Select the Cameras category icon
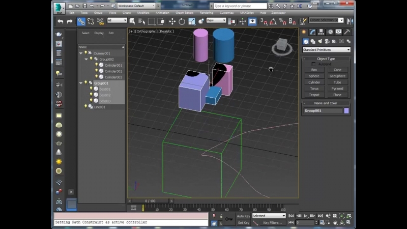This screenshot has width=407, height=229. pyautogui.click(x=327, y=41)
